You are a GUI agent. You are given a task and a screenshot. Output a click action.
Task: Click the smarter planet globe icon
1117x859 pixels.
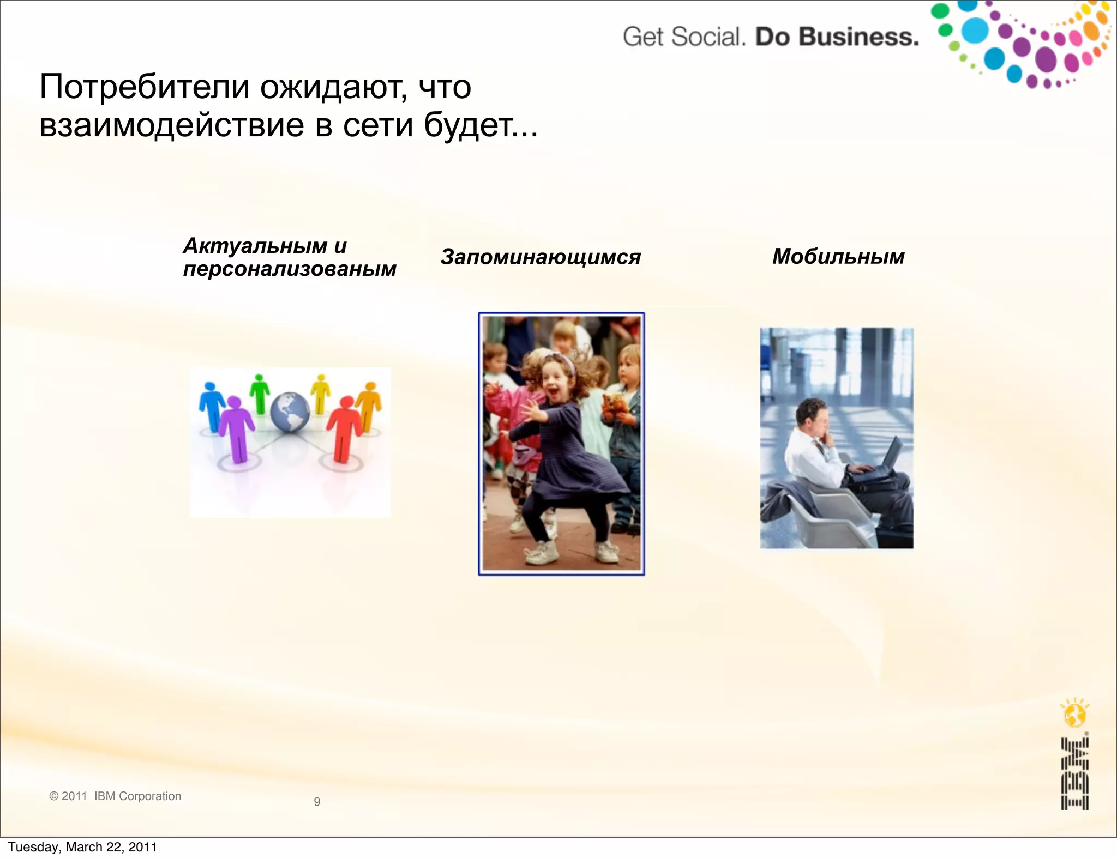point(1074,712)
